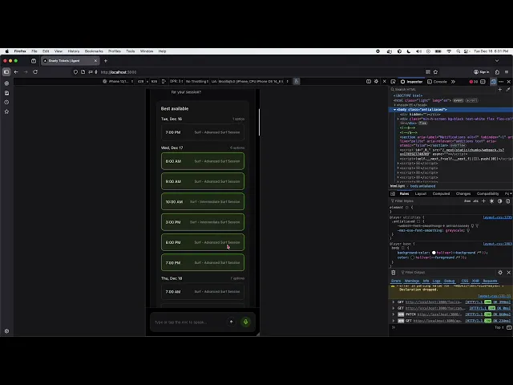The image size is (513, 385).
Task: Toggle the responsive design mode icon in devtools
Action: (x=493, y=82)
